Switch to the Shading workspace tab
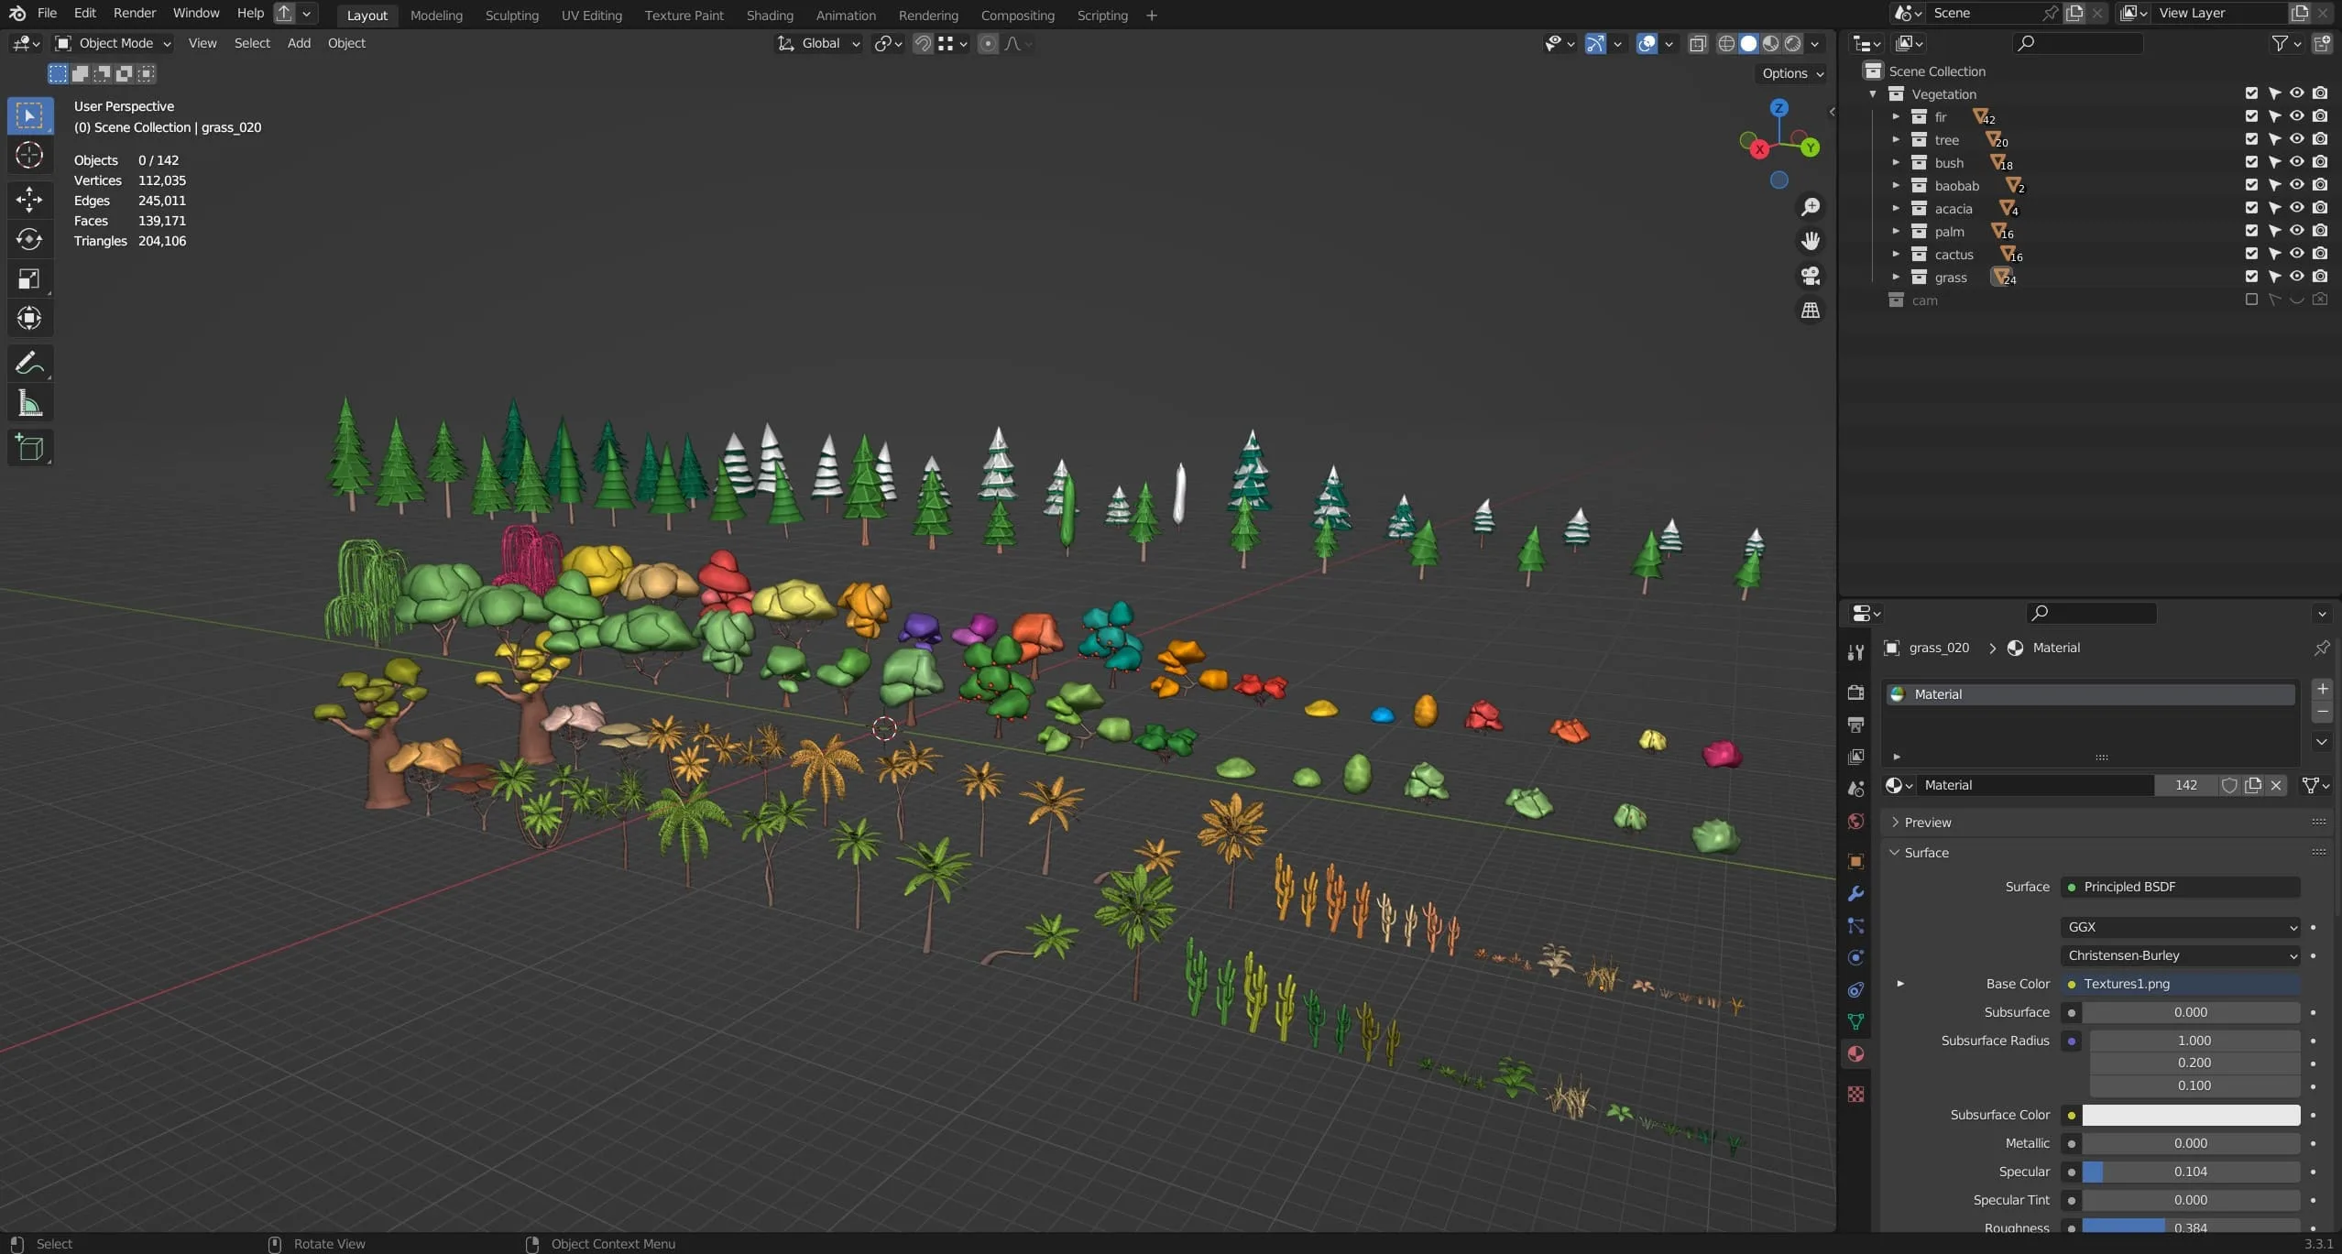This screenshot has height=1254, width=2342. [770, 15]
